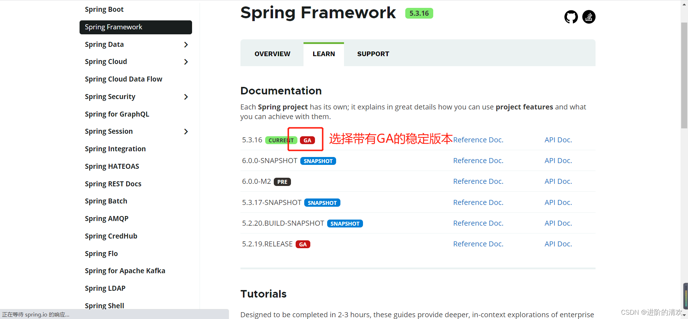This screenshot has width=688, height=319.
Task: Click the 'Documentation' section heading
Action: (x=281, y=91)
